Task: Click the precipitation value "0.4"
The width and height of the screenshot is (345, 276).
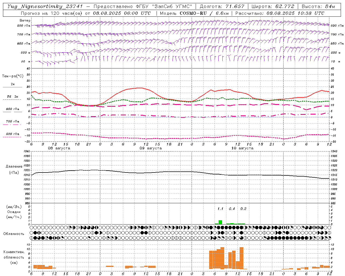Action: pyautogui.click(x=232, y=209)
